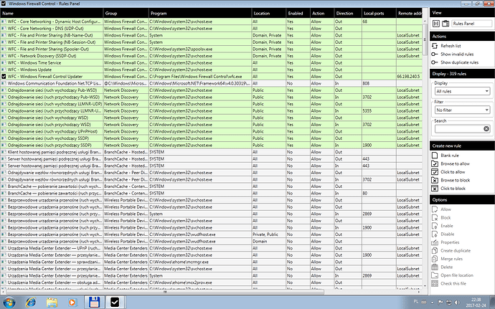Screen dimensions: 495x309
Task: Click the Block option icon
Action: [x=435, y=217]
